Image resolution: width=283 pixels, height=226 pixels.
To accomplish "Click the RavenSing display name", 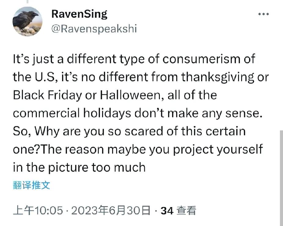I will (79, 14).
